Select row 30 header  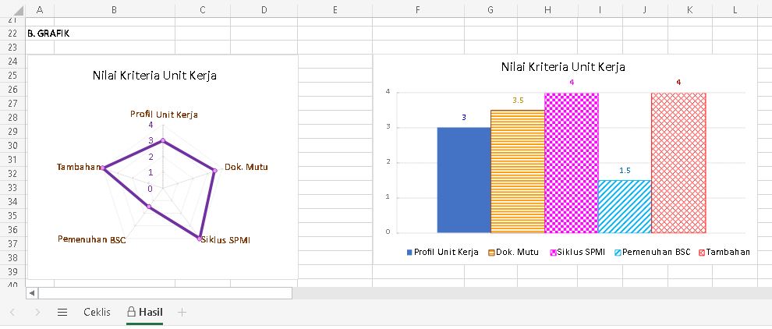click(12, 146)
